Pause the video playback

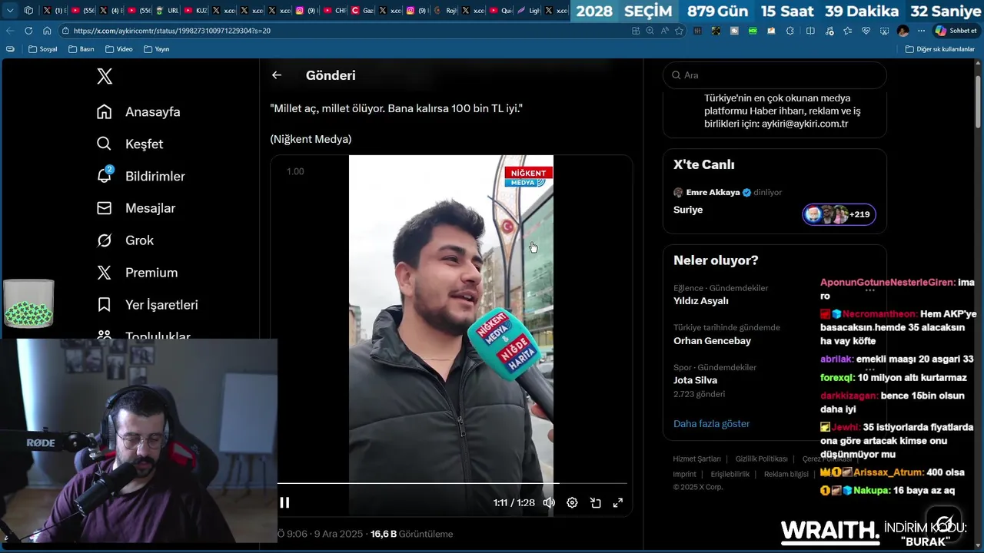[x=284, y=502]
